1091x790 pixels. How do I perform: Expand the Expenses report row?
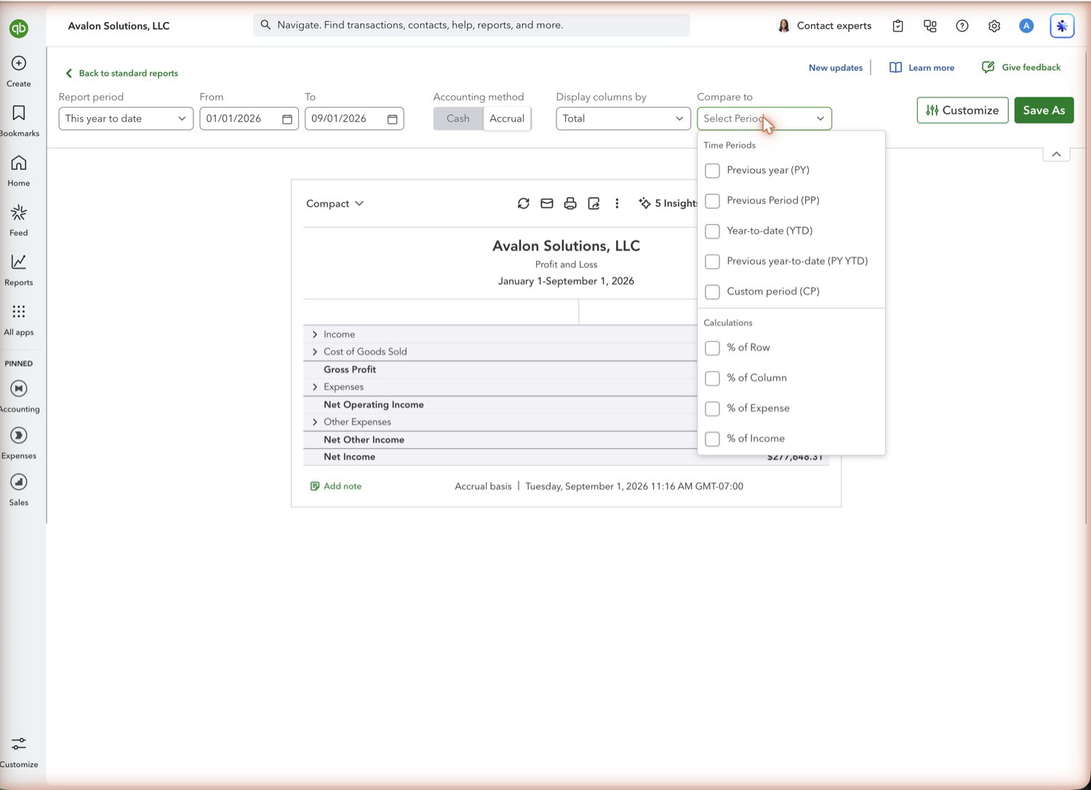(x=315, y=387)
